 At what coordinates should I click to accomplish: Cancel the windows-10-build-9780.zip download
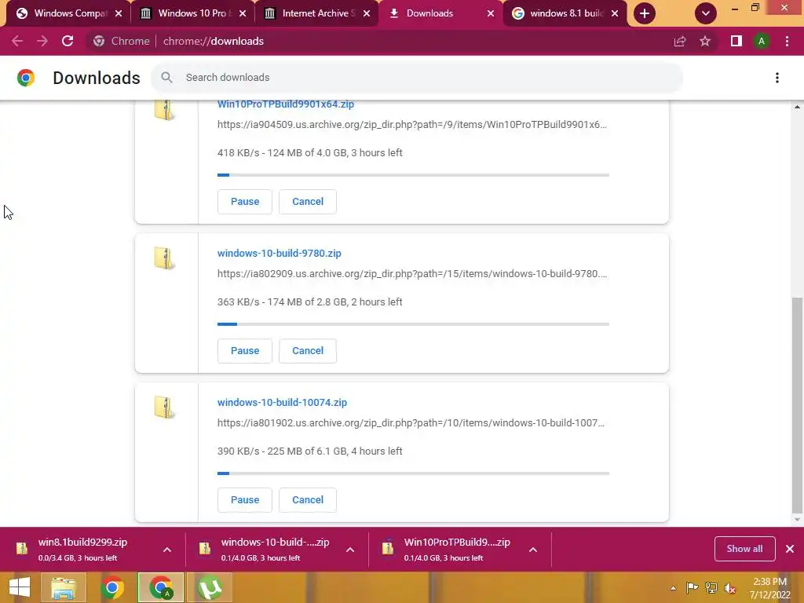[x=308, y=351]
